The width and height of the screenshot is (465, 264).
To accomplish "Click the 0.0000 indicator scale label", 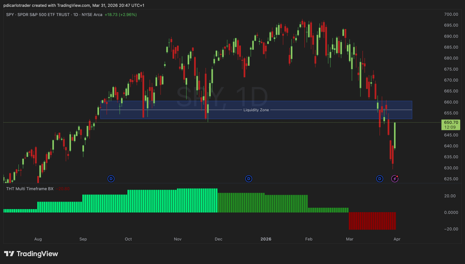I will [x=451, y=213].
